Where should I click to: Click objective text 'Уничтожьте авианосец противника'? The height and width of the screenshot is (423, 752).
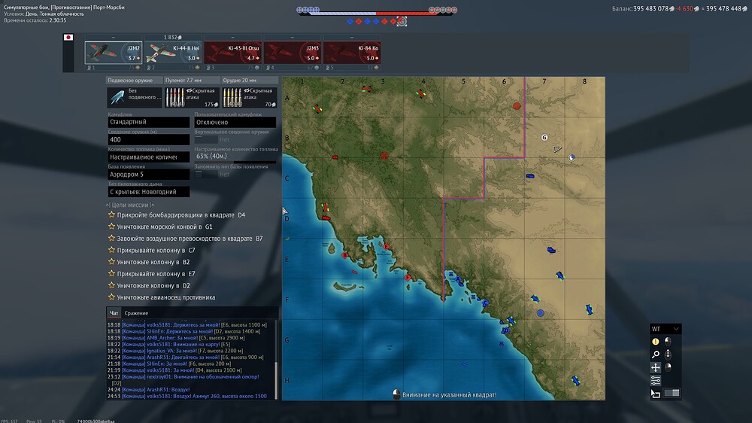(166, 297)
